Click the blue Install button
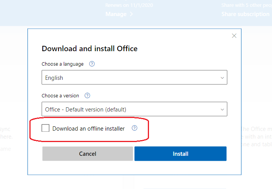Viewport: 272px width, 189px height. coord(180,153)
